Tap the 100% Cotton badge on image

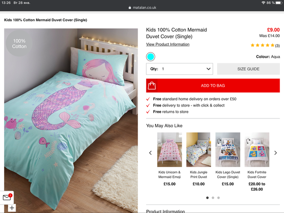[19, 44]
